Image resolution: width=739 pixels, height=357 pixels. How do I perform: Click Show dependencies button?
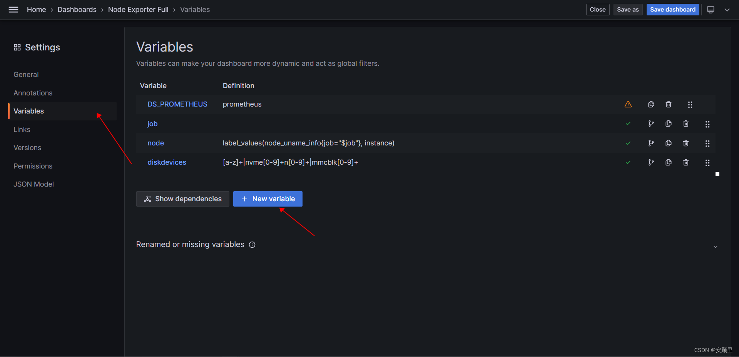click(x=183, y=199)
